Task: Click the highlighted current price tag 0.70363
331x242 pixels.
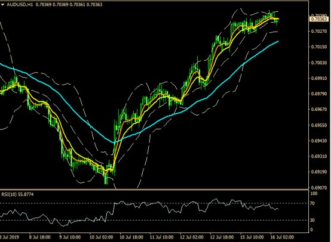Action: pyautogui.click(x=319, y=19)
